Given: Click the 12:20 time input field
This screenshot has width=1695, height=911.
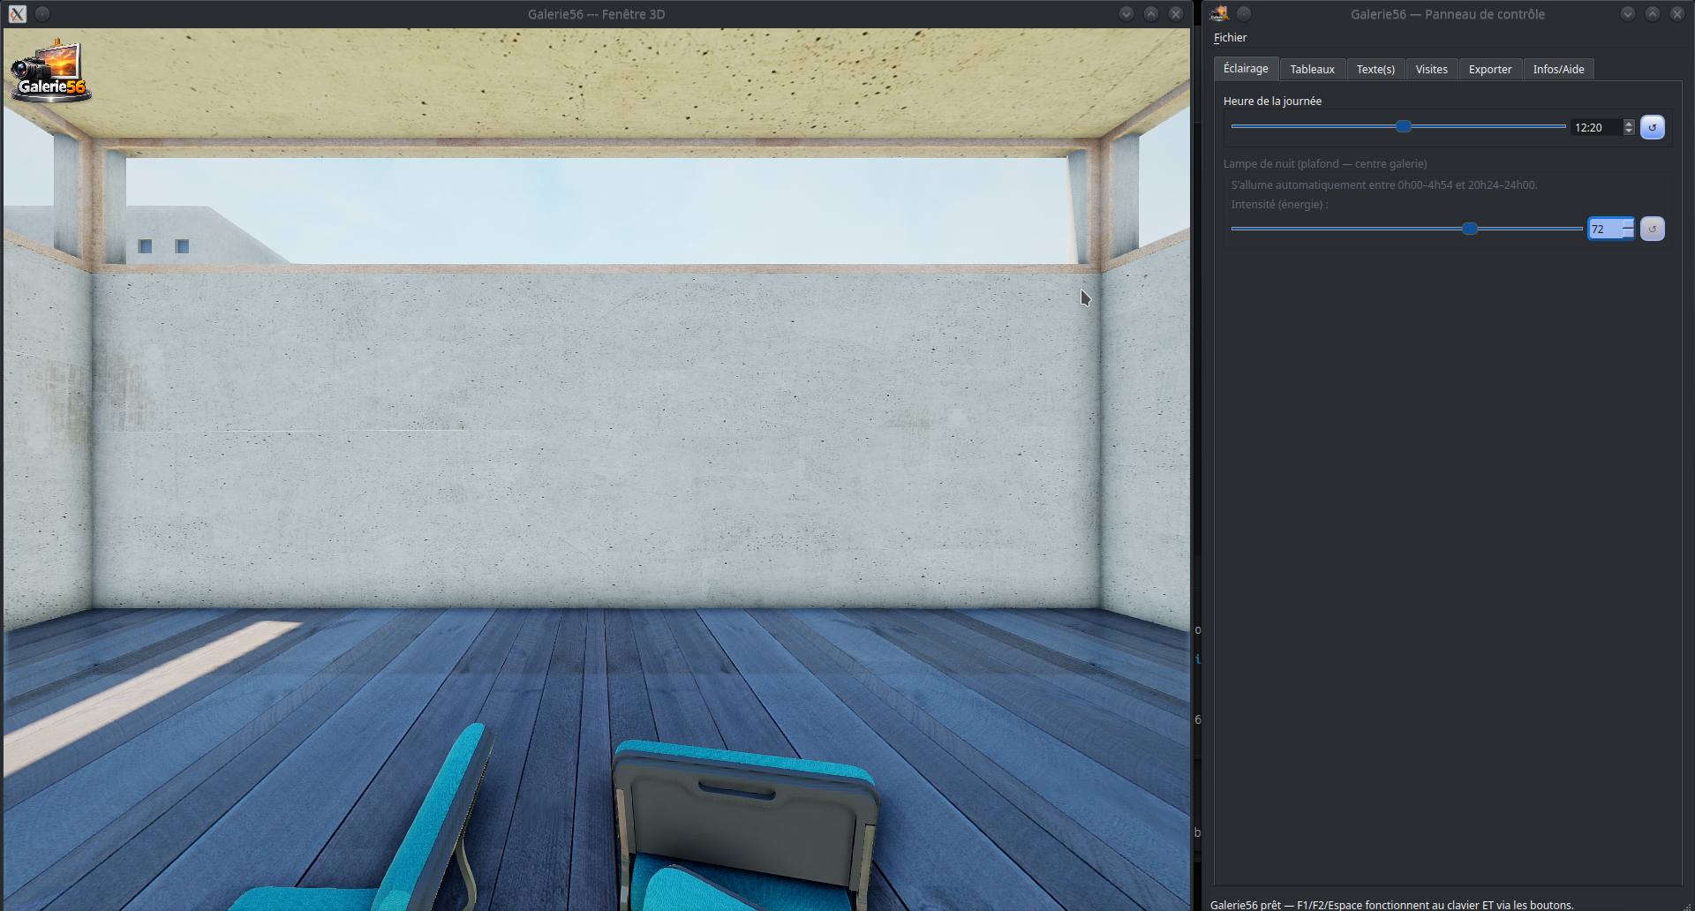Looking at the screenshot, I should point(1596,127).
